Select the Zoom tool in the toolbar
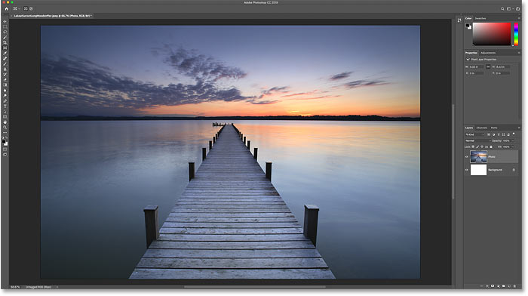Screen dimensions: 528x296 pos(5,128)
